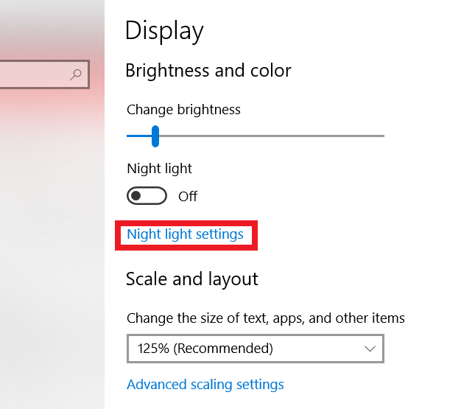Click the Scale and layout heading
Image resolution: width=475 pixels, height=409 pixels.
pyautogui.click(x=191, y=279)
